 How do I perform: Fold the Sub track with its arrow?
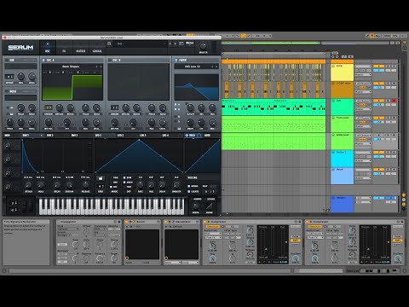pyautogui.click(x=333, y=101)
